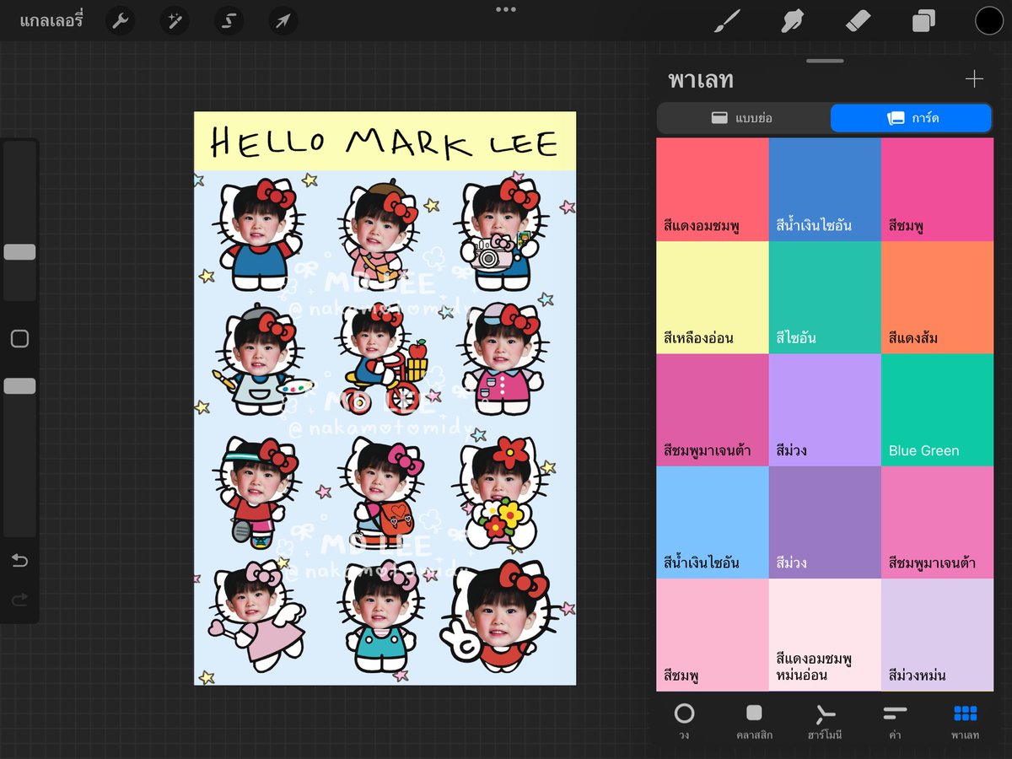Open the Adjustments magic wand menu
This screenshot has height=759, width=1012.
coord(175,20)
